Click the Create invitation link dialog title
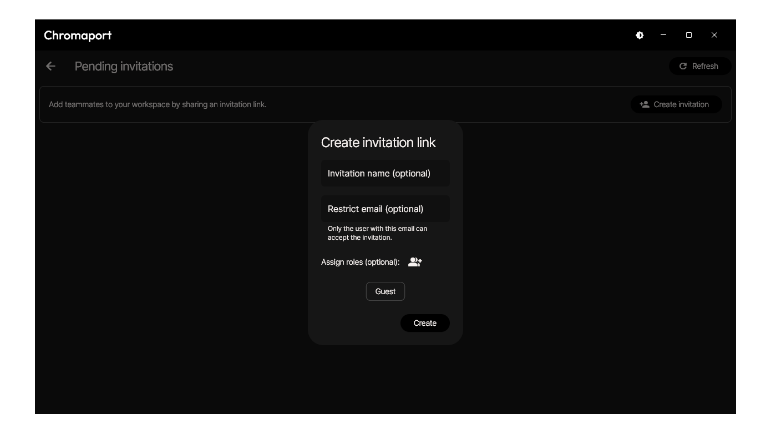Viewport: 771px width, 434px height. (378, 143)
